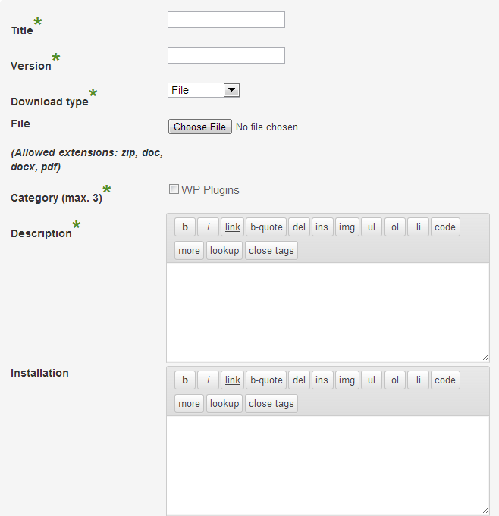Viewport: 499px width, 516px height.
Task: Open the Download type dropdown
Action: [203, 90]
